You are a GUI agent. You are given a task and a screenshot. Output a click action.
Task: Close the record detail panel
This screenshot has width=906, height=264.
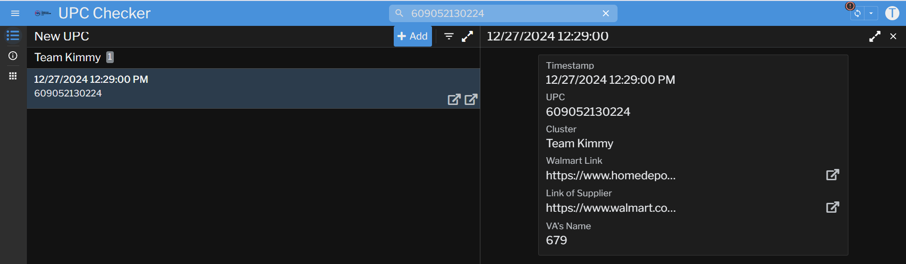[x=893, y=36]
